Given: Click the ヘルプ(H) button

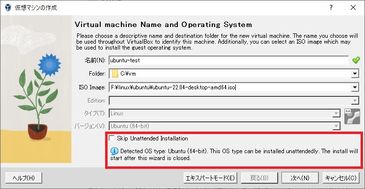Looking at the screenshot, I should [24, 178].
